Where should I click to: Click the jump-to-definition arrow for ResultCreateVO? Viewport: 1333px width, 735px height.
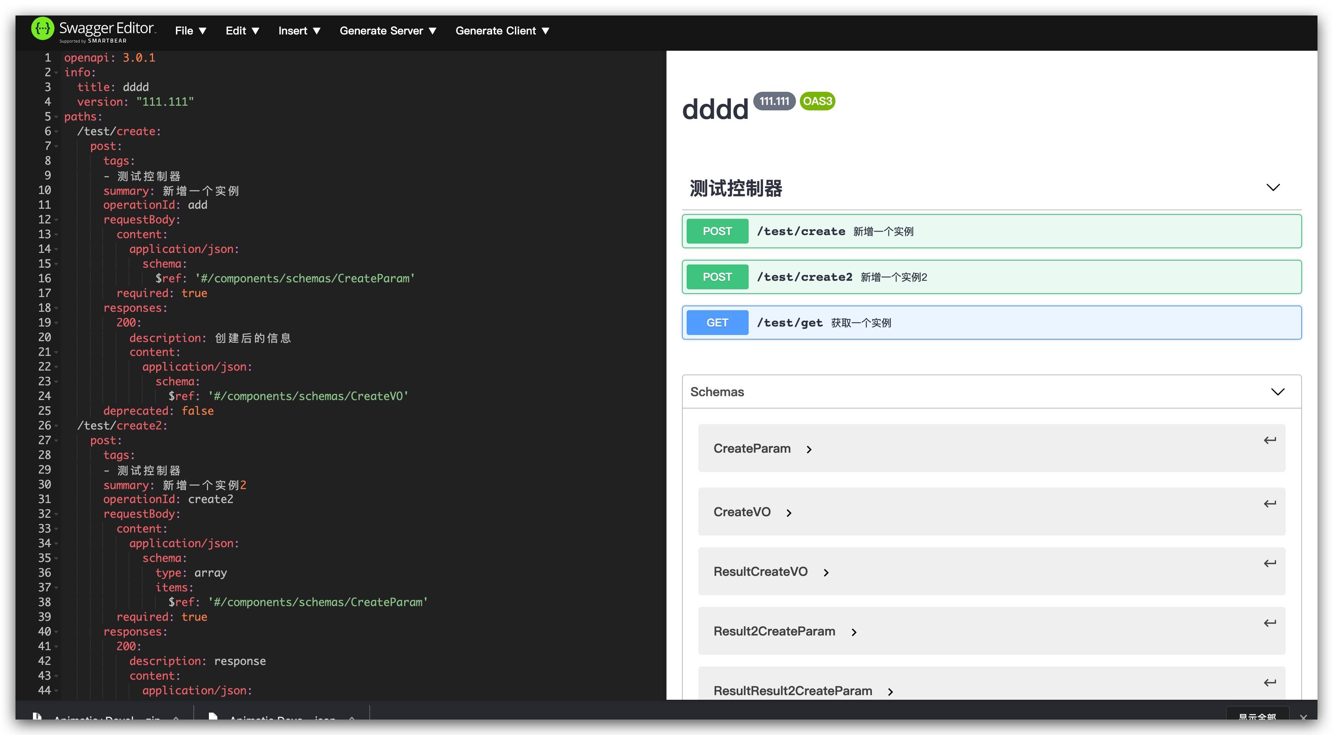(1269, 563)
